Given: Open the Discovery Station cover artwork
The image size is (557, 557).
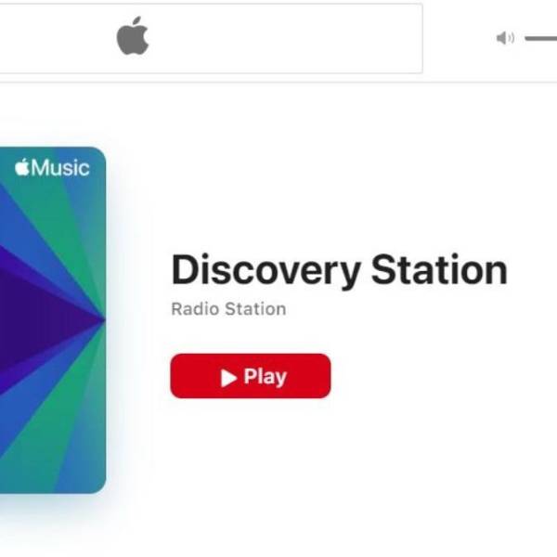Looking at the screenshot, I should pyautogui.click(x=53, y=319).
